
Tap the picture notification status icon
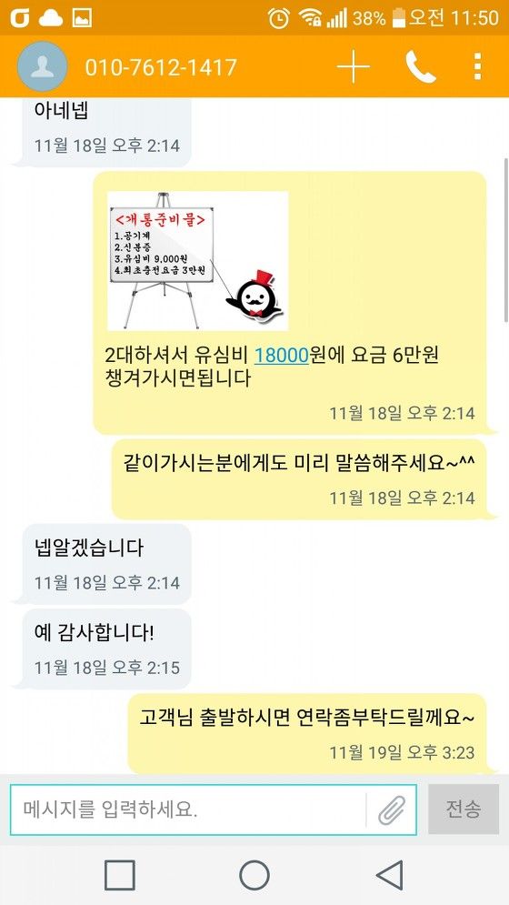(82, 18)
